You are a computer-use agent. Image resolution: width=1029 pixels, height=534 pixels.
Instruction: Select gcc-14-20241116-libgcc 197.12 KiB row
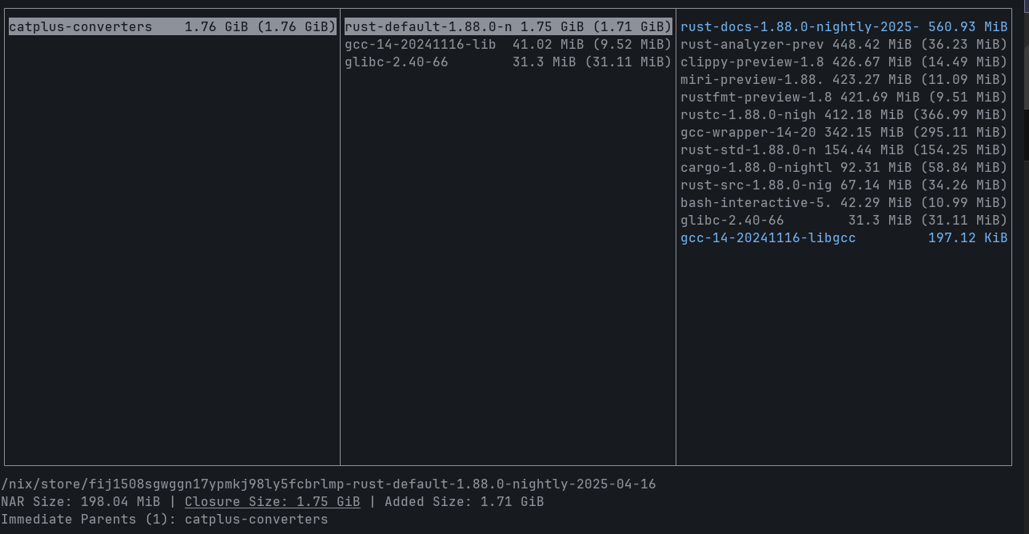[844, 238]
